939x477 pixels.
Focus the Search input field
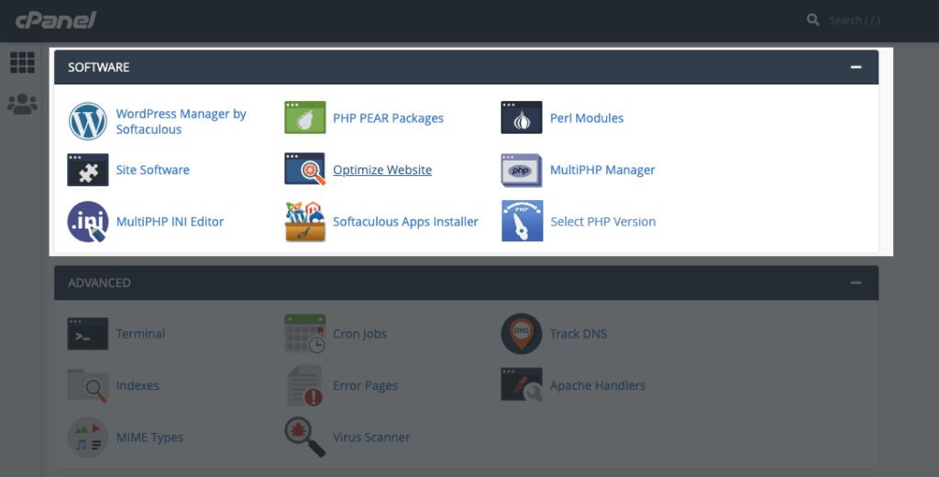tap(855, 20)
